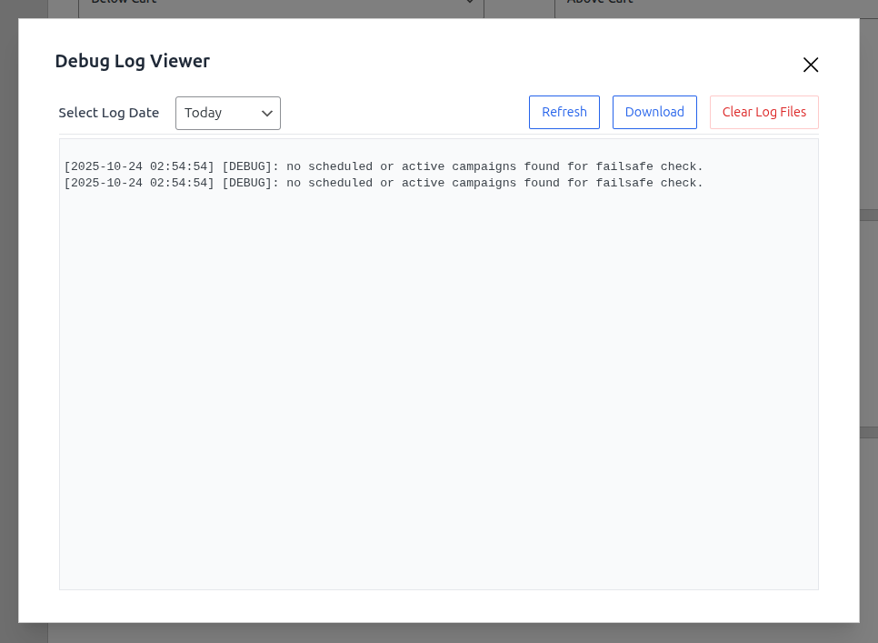Click the Debug Log Viewer title
Image resolution: width=878 pixels, height=643 pixels.
[132, 61]
